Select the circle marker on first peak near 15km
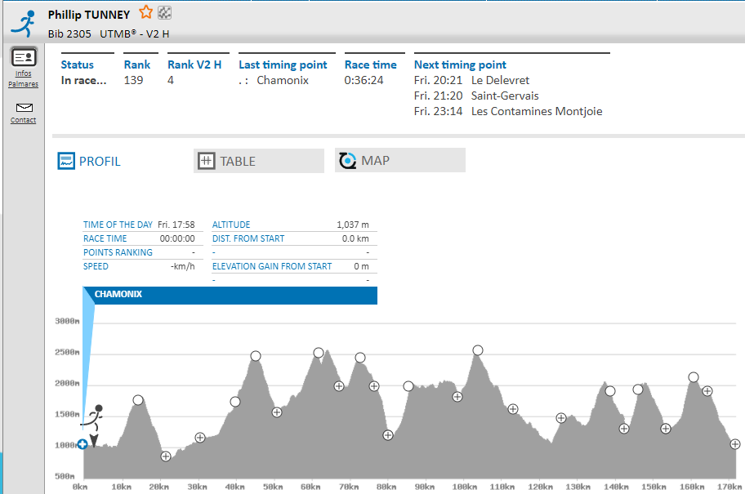745x494 pixels. (x=138, y=400)
